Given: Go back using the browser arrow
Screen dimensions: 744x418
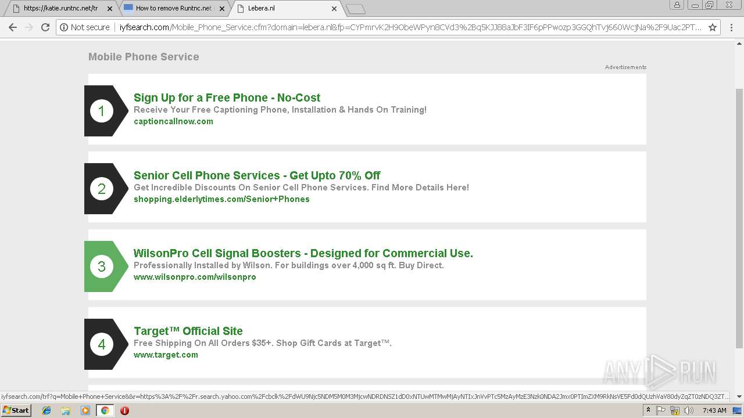Looking at the screenshot, I should (x=13, y=27).
